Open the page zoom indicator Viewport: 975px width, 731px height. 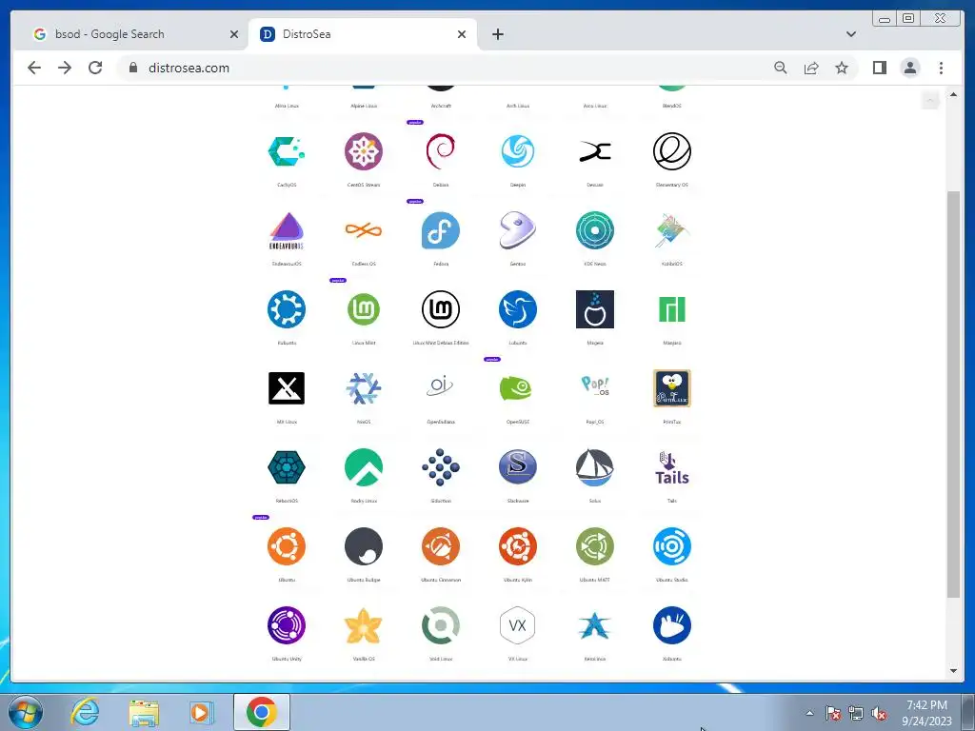point(781,68)
